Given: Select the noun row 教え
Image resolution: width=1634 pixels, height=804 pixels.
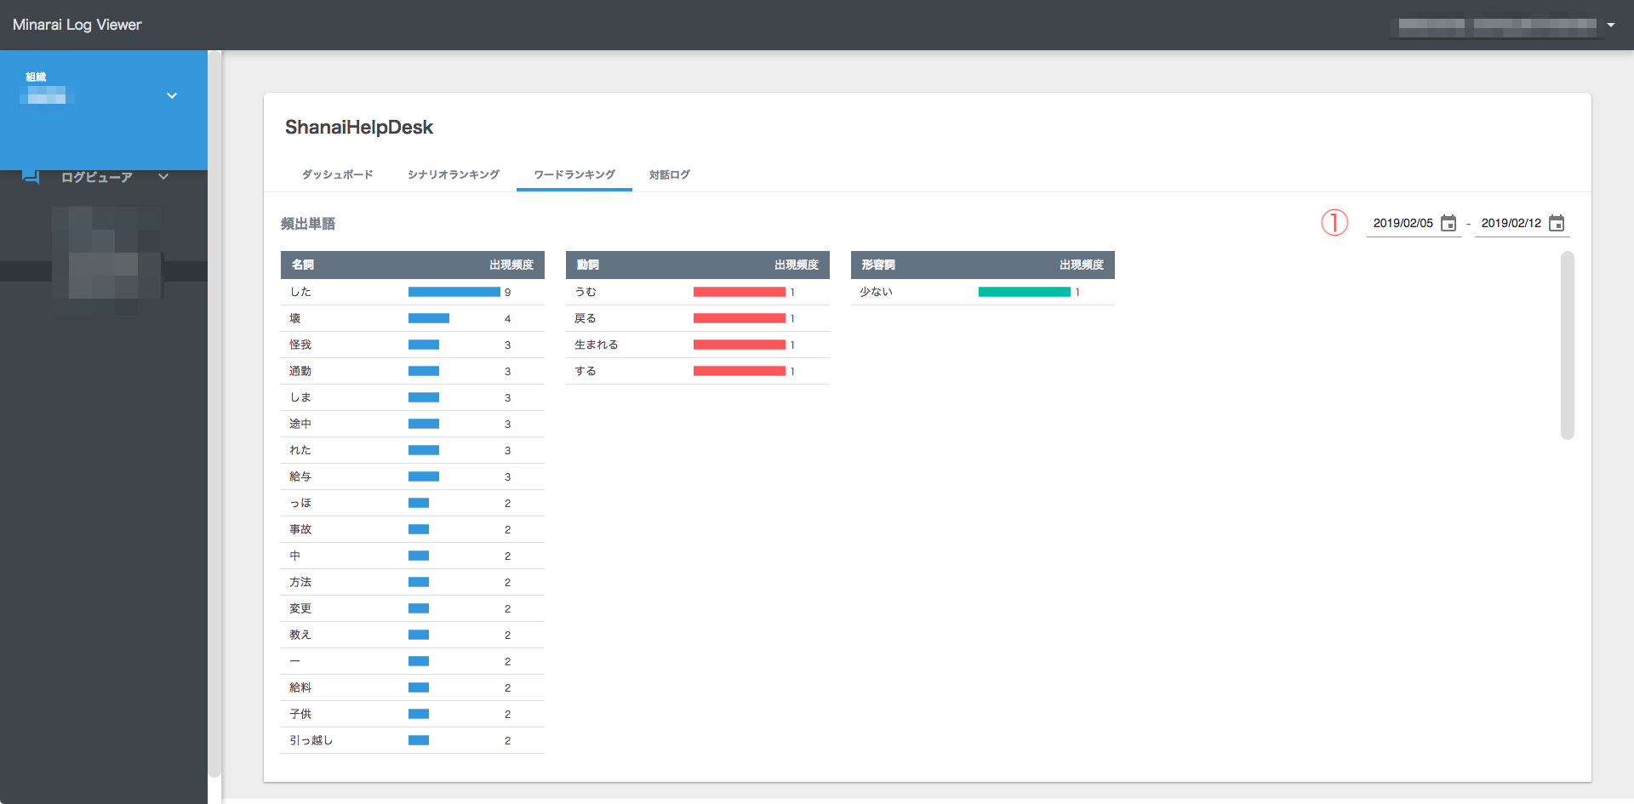Looking at the screenshot, I should pos(413,635).
